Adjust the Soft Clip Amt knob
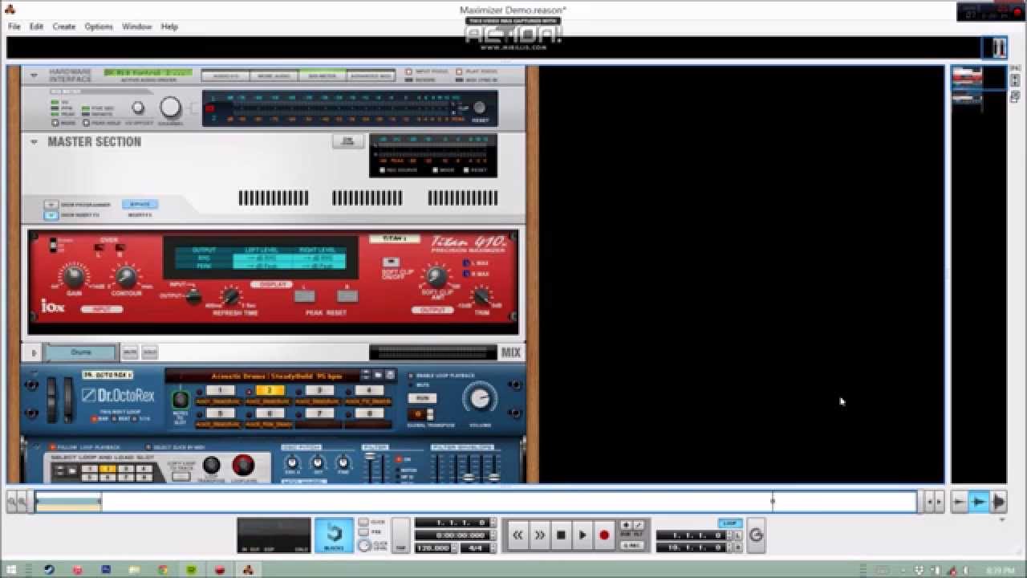 (x=436, y=277)
